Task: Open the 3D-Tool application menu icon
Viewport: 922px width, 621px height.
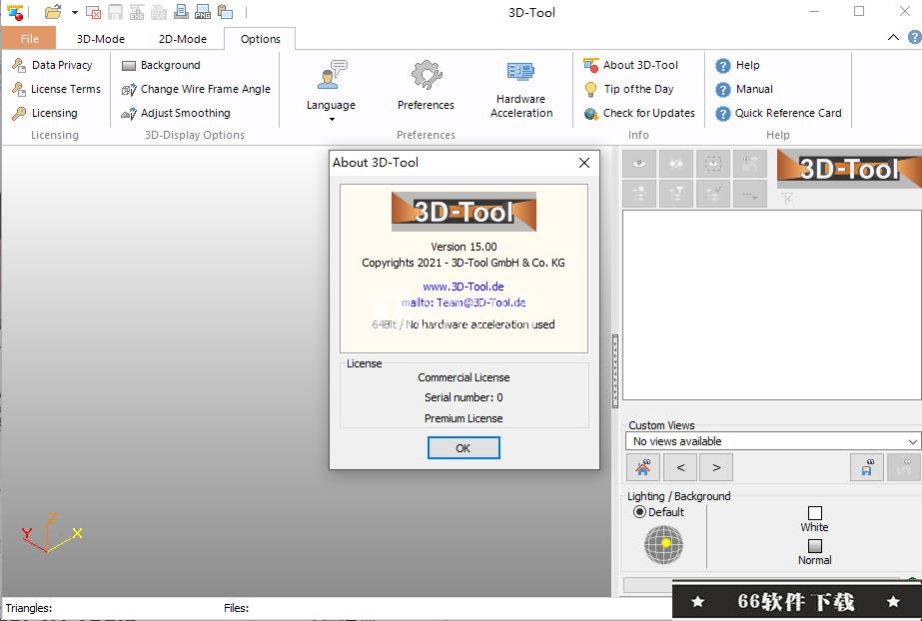Action: pyautogui.click(x=15, y=12)
